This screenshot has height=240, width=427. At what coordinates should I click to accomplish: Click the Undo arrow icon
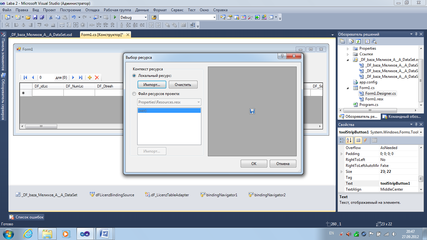click(x=73, y=17)
